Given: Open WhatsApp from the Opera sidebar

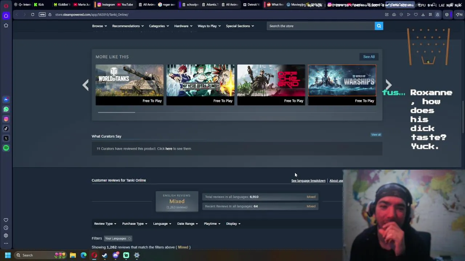Looking at the screenshot, I should tap(6, 109).
